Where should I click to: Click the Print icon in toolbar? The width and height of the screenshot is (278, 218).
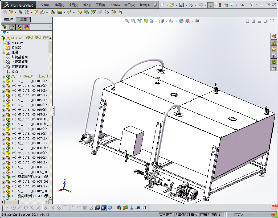[191, 5]
